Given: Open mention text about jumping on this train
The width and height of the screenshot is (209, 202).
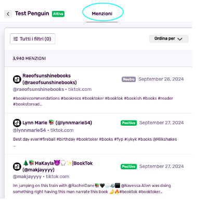Looking at the screenshot, I should point(92,188).
